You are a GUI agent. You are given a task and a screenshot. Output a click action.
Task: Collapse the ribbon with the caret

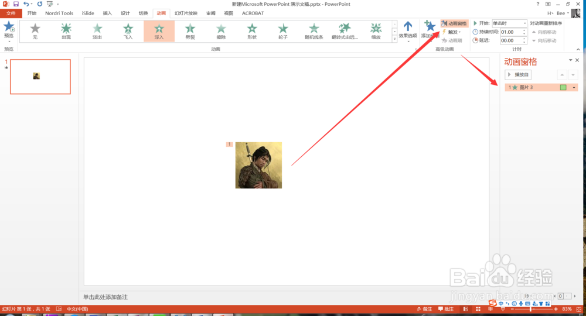578,49
